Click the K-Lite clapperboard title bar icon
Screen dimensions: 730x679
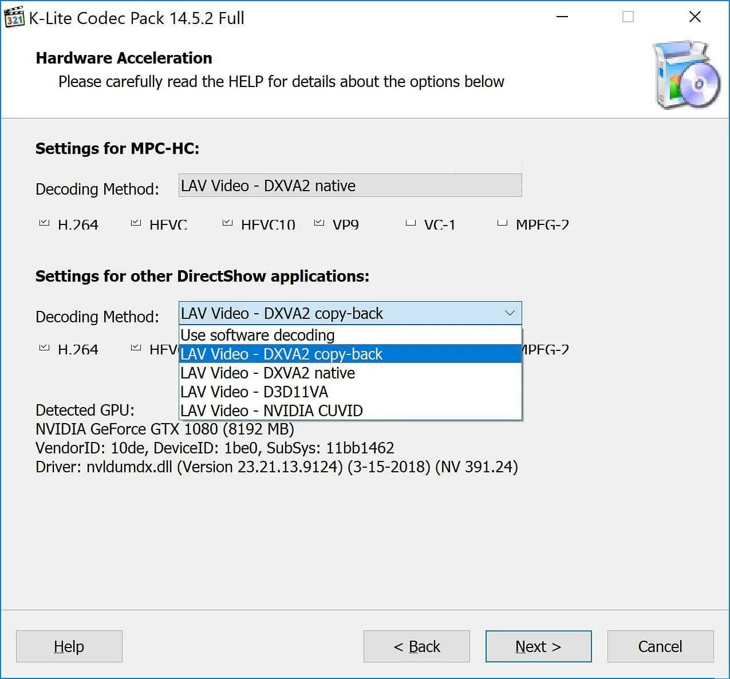point(14,17)
